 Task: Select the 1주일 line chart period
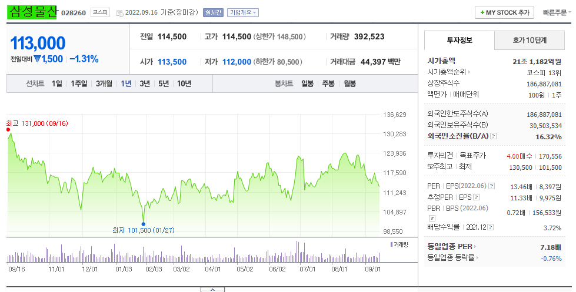click(x=79, y=83)
